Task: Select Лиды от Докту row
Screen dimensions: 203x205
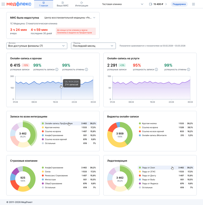Action: (x=166, y=175)
